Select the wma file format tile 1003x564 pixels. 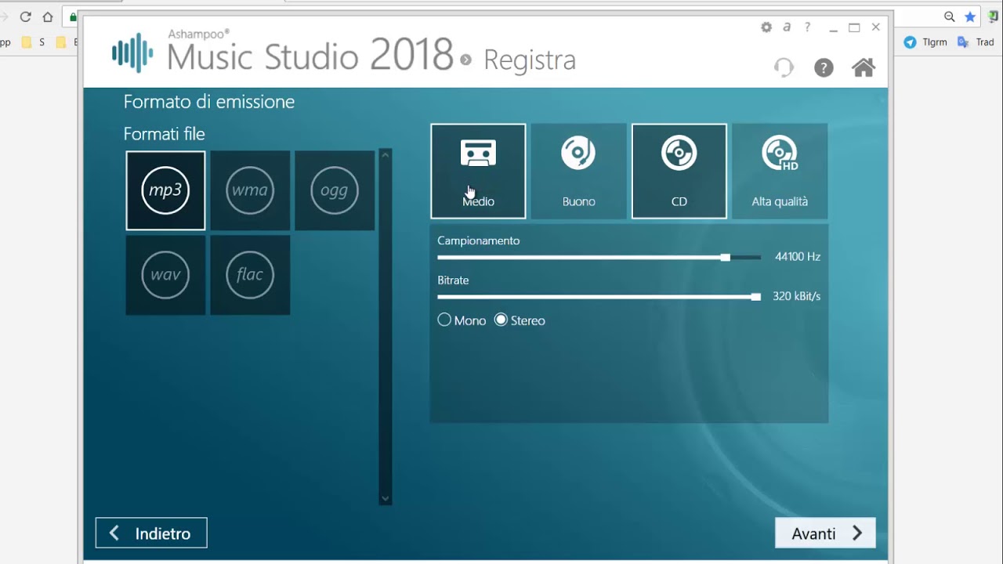[250, 190]
